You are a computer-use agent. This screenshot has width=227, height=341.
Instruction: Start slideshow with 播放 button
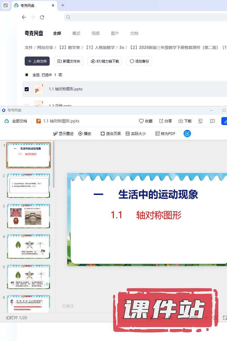(x=85, y=134)
